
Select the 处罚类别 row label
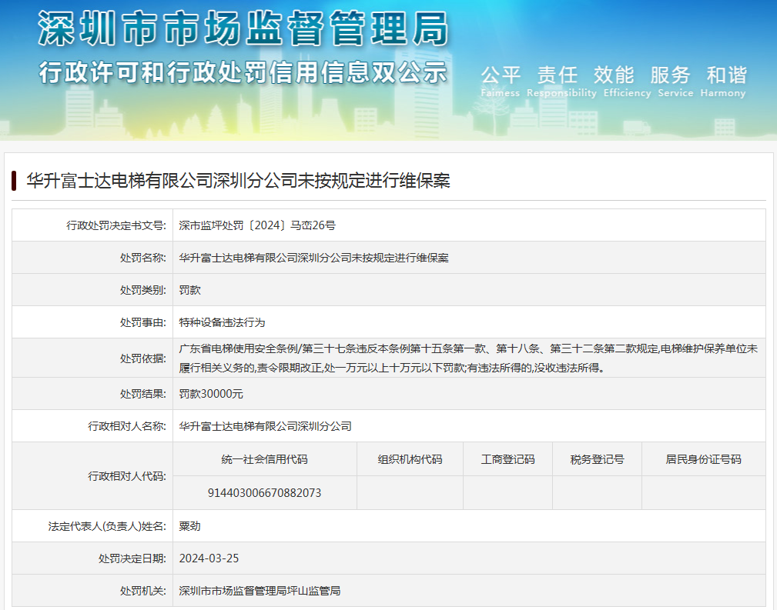click(x=143, y=290)
